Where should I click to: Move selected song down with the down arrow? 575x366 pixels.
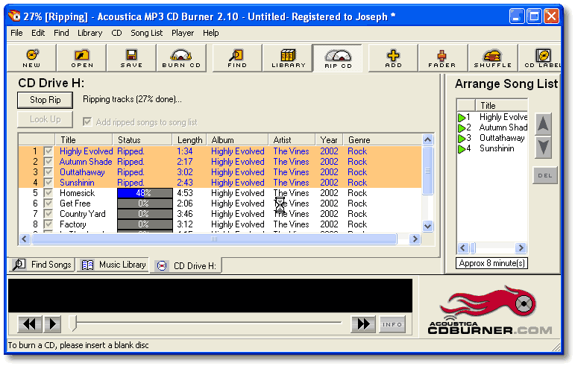click(x=543, y=148)
